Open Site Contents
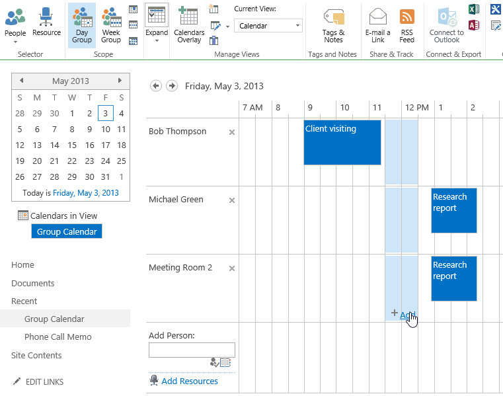The height and width of the screenshot is (396, 503). pyautogui.click(x=36, y=355)
